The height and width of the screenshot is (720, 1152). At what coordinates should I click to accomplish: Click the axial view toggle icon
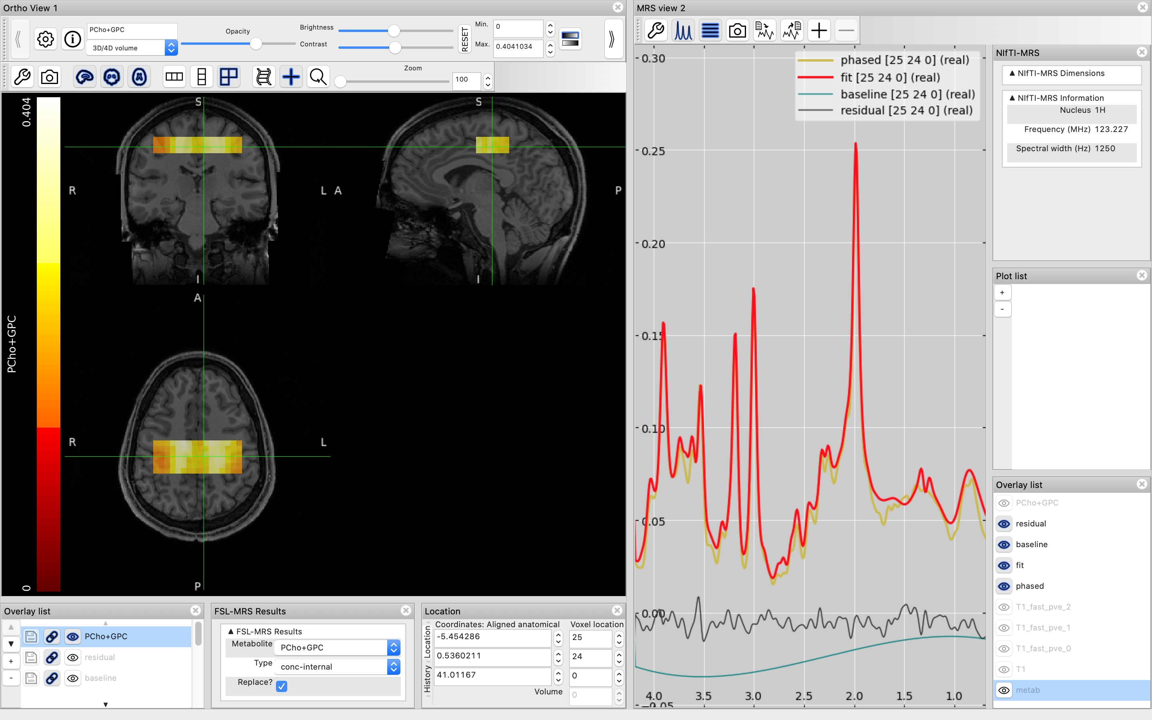pos(139,77)
